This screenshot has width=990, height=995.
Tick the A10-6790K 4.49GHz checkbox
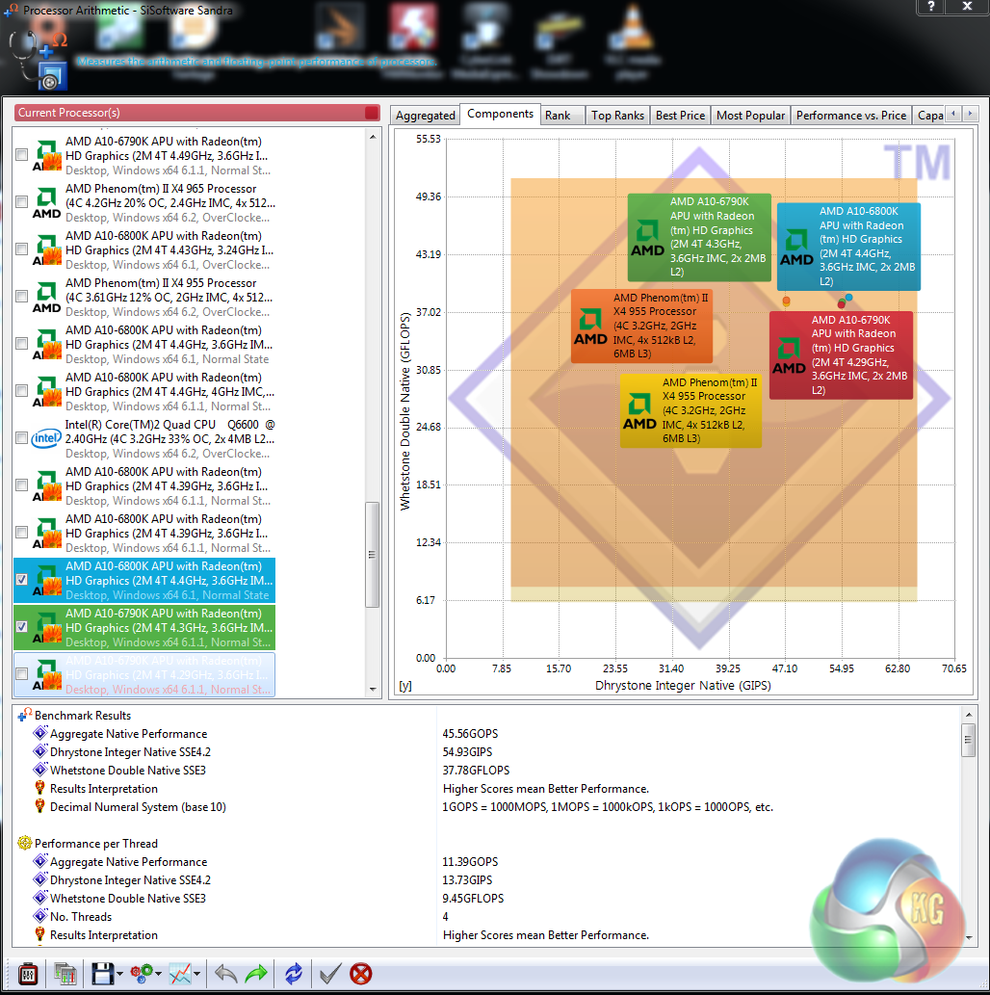21,154
